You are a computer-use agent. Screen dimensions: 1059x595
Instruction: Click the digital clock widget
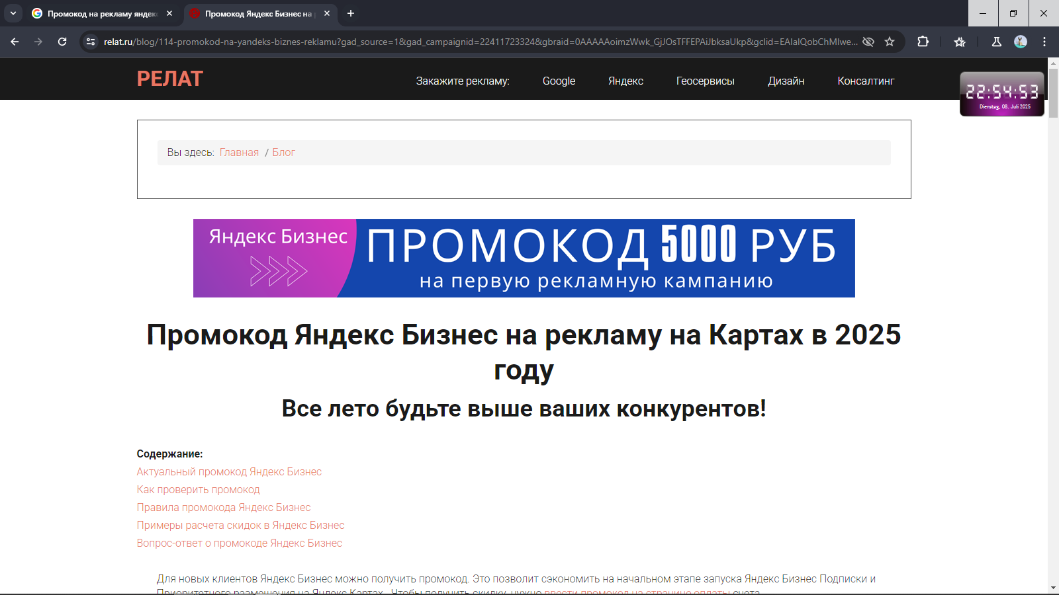1002,94
